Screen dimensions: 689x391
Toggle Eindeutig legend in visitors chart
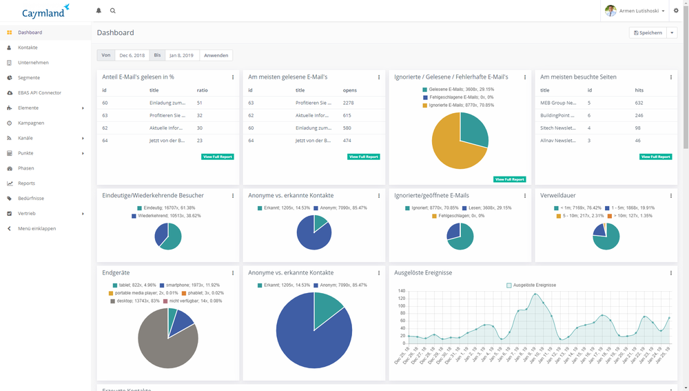[x=166, y=208]
